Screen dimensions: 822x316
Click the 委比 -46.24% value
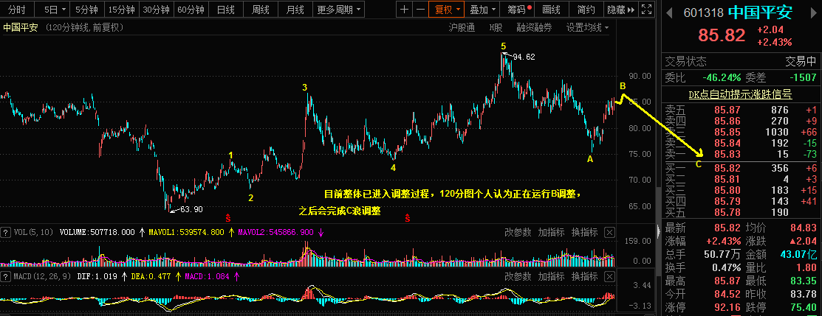[x=722, y=77]
